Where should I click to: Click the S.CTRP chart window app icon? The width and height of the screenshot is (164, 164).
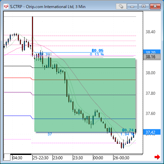6,6
